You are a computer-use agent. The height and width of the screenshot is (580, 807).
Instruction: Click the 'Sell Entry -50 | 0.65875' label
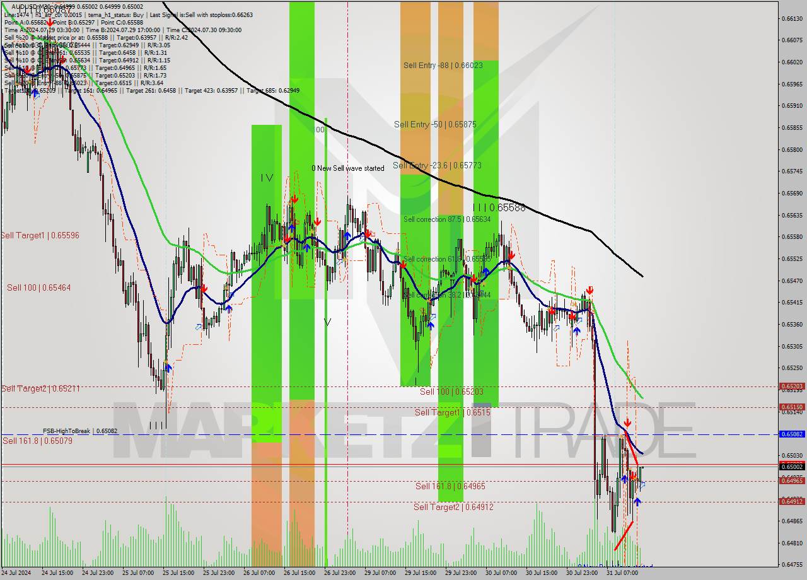coord(435,124)
